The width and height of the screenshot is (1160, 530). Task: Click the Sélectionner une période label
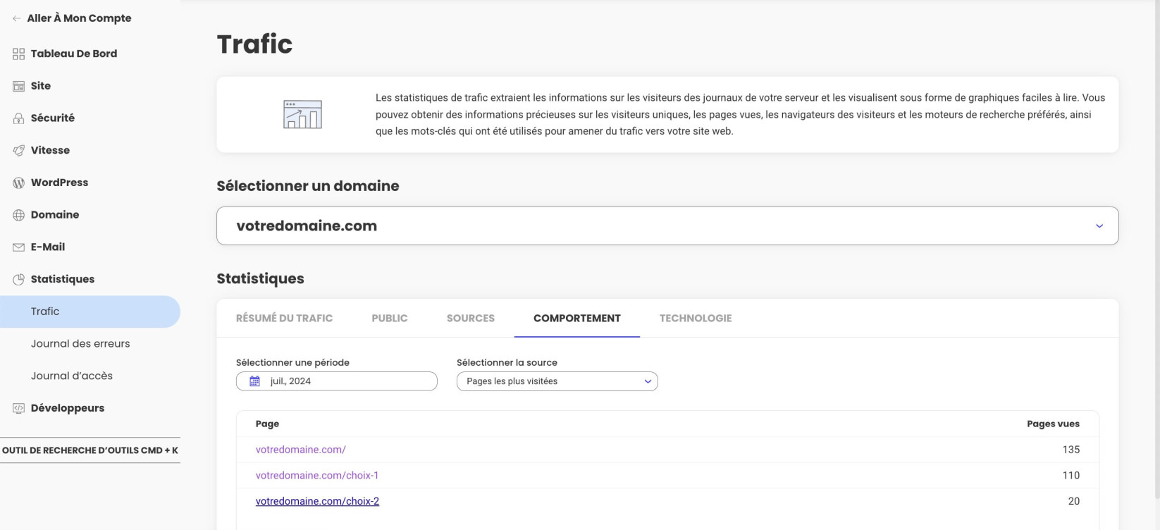tap(292, 362)
